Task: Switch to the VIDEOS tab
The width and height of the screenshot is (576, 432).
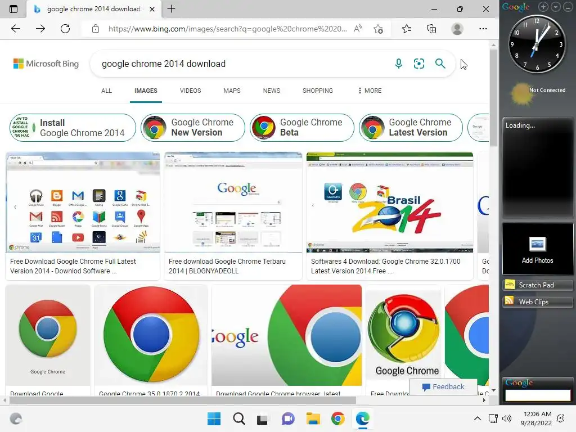Action: coord(190,91)
